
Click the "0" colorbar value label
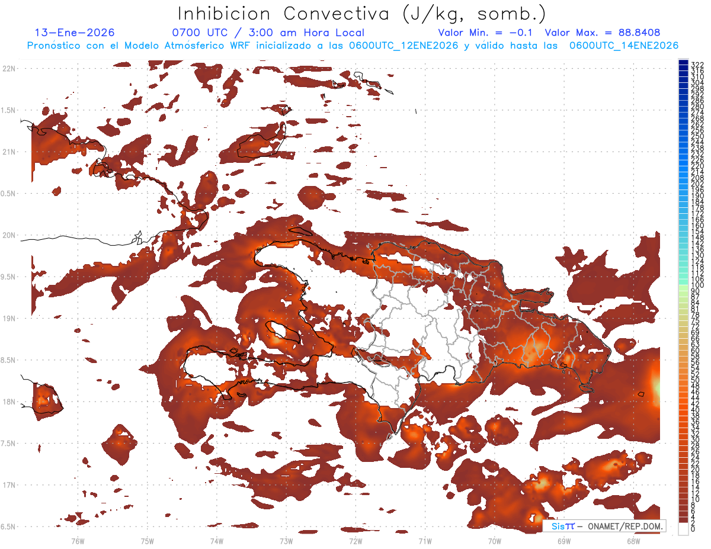coord(693,529)
